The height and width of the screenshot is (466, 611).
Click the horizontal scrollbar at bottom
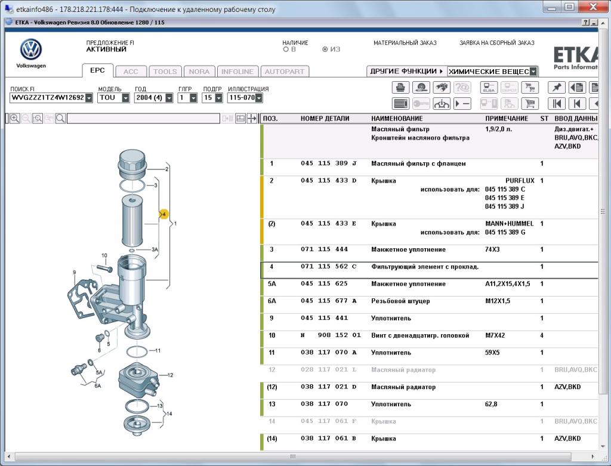[292, 456]
